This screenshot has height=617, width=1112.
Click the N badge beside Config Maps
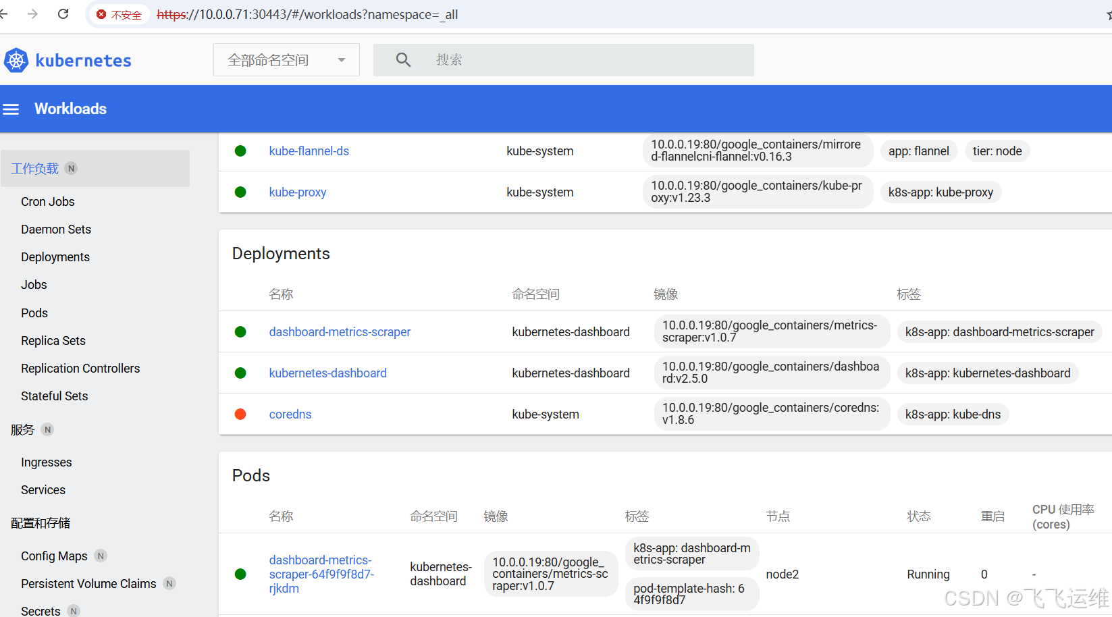pos(101,556)
